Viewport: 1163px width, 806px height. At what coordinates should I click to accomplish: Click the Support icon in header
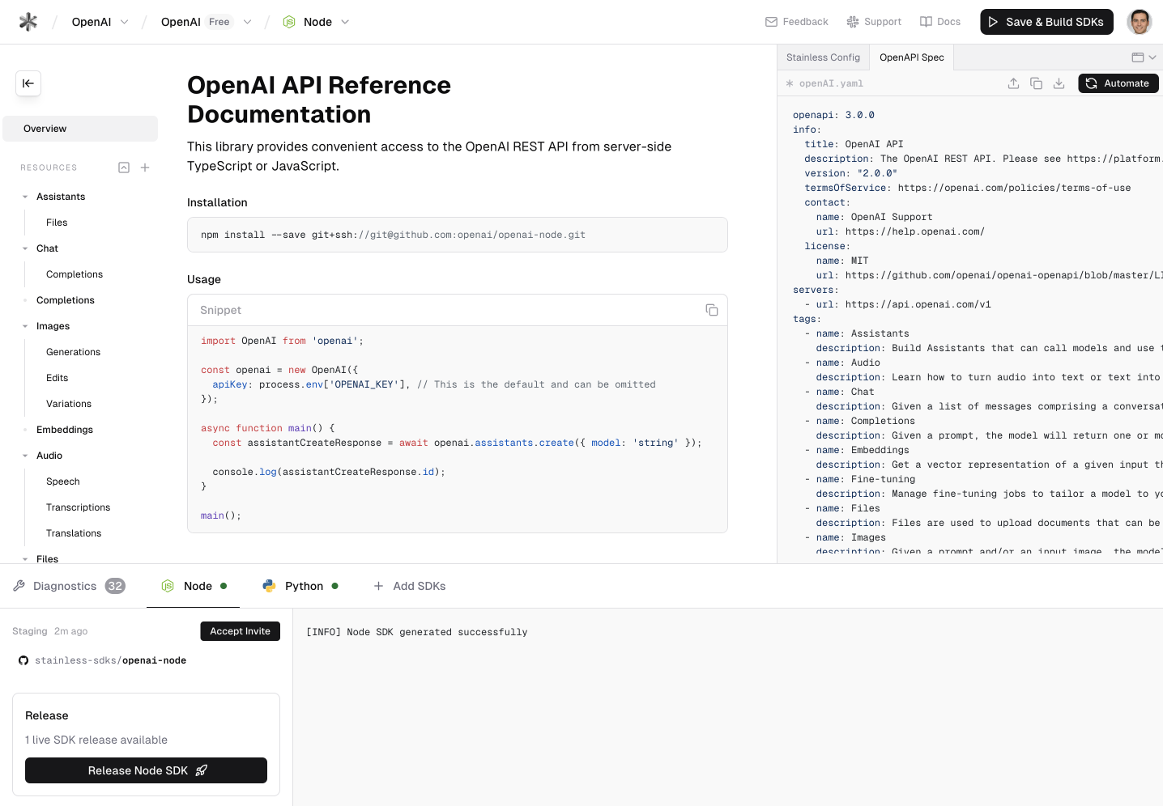coord(853,22)
